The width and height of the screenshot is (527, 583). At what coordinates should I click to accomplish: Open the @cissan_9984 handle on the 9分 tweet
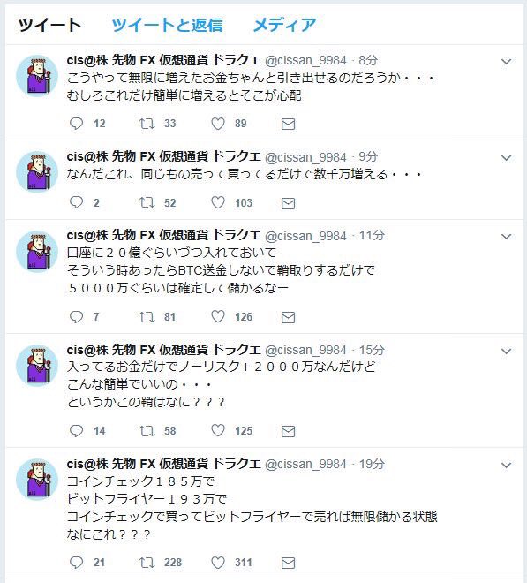coord(305,157)
